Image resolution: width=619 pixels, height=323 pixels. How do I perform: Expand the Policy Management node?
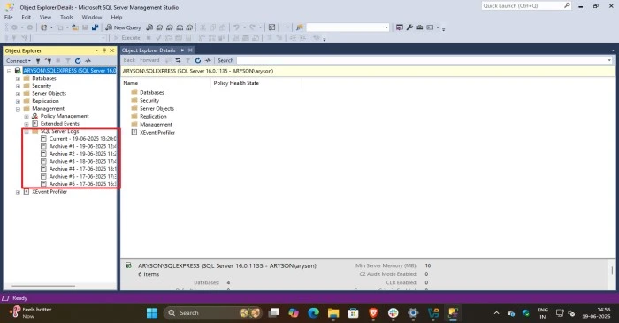27,116
